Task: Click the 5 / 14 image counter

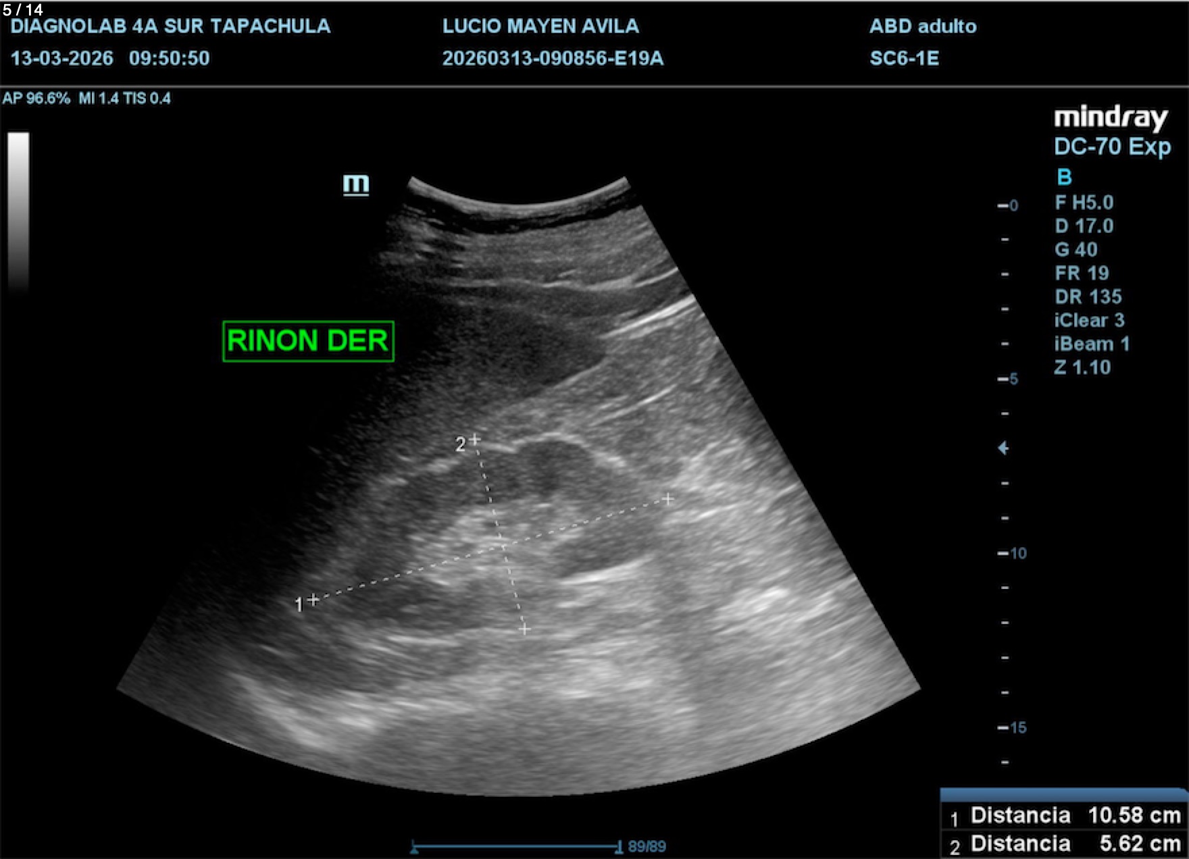Action: click(x=23, y=9)
